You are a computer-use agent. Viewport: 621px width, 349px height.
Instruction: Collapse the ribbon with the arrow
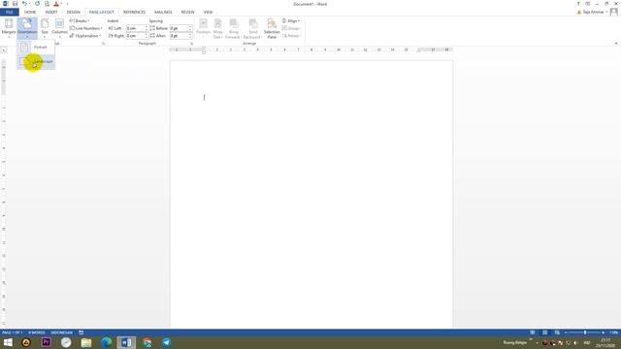pos(616,44)
